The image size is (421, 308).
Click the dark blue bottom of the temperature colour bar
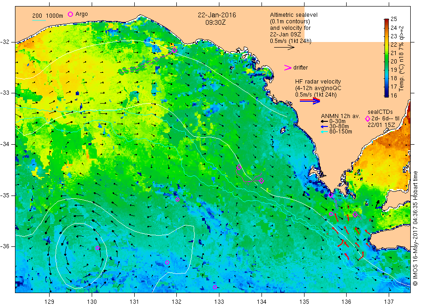[x=386, y=95]
